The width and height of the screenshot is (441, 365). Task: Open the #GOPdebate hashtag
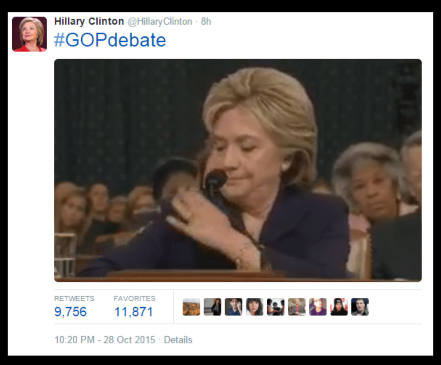tap(110, 40)
